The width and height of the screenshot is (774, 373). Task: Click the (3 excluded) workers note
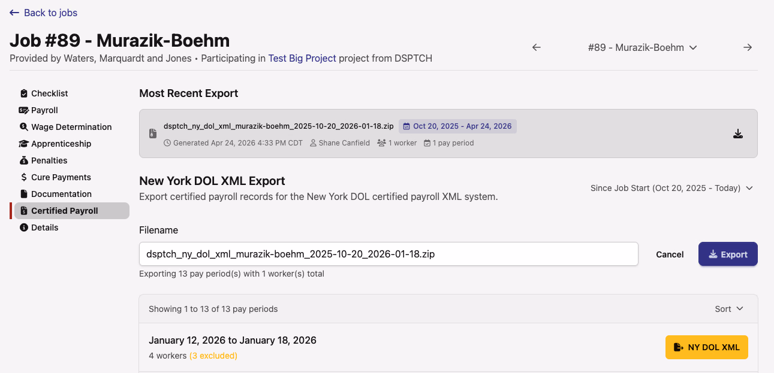[x=213, y=356]
